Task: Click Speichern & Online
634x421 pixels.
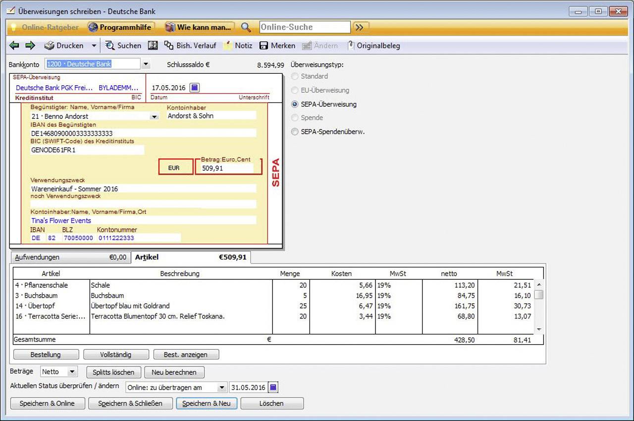Action: pos(47,403)
